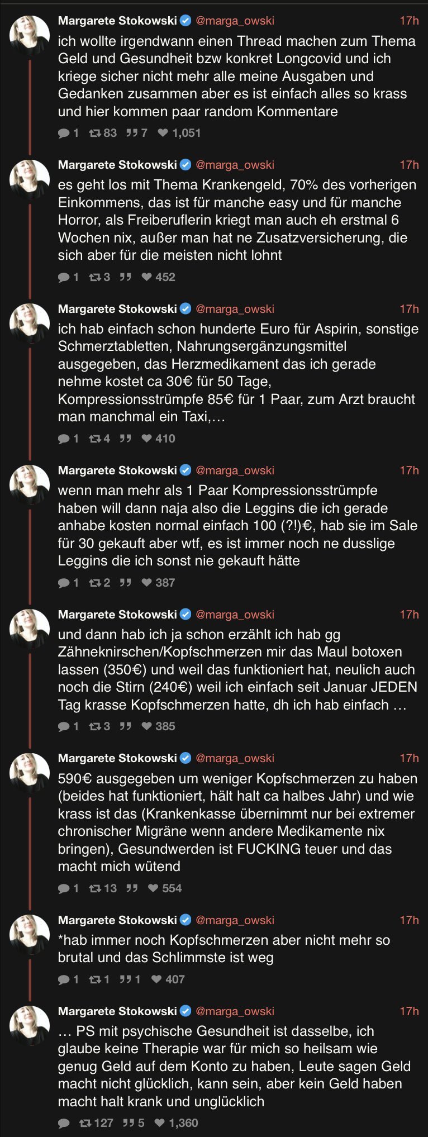
Task: Like the tweet with 1,051 likes
Action: [163, 133]
